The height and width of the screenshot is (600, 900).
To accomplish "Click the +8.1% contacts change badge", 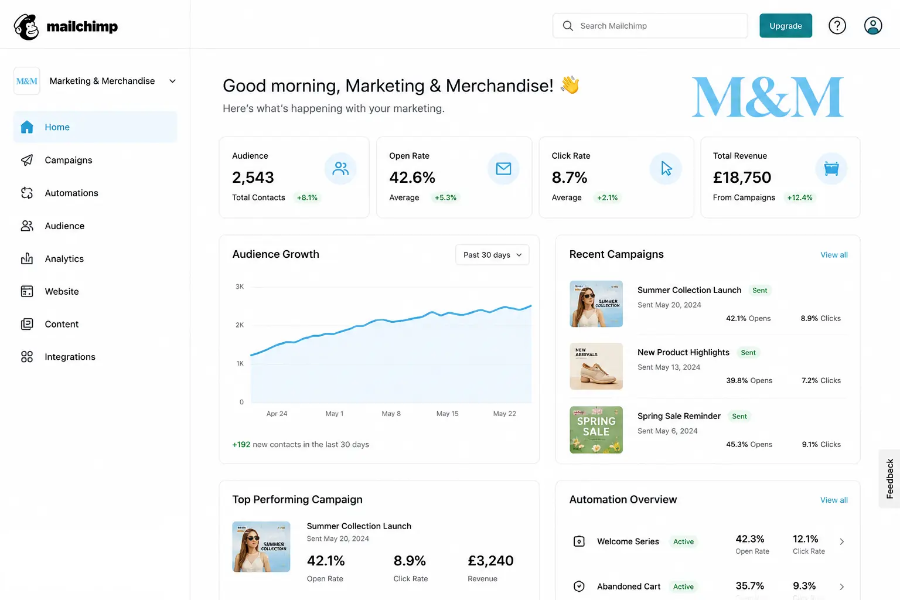I will tap(307, 197).
